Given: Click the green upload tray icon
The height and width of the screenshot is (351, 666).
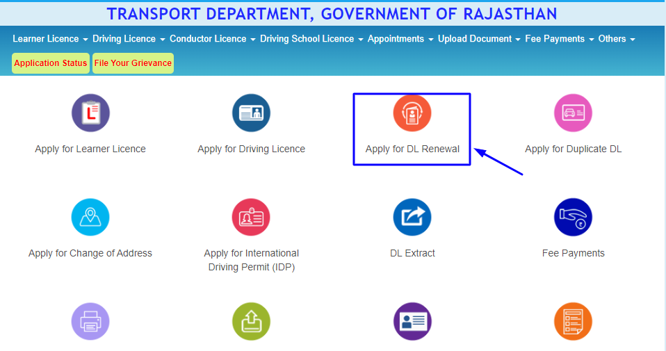Looking at the screenshot, I should pos(251,321).
